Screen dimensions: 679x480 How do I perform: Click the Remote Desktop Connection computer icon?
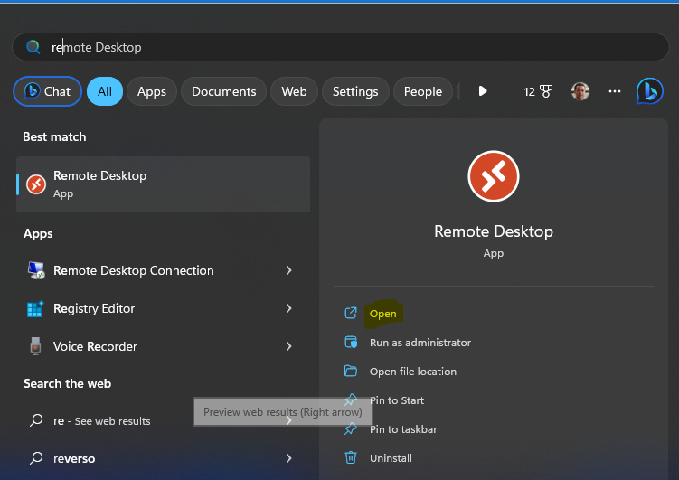(x=36, y=270)
